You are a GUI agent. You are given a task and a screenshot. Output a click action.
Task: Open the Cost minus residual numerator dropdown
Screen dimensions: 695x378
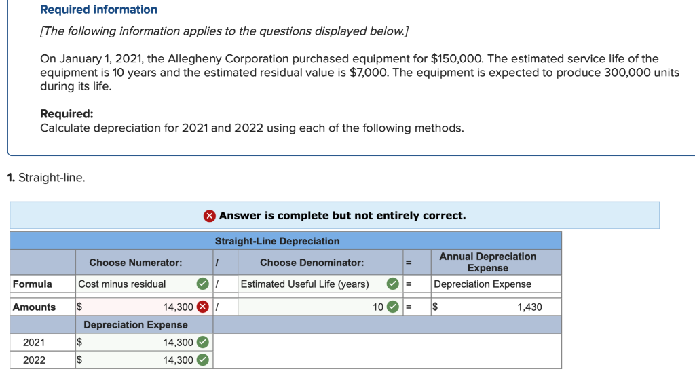135,284
